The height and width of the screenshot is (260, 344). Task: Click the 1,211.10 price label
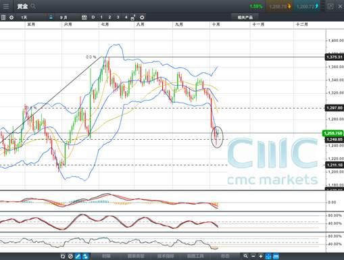[335, 165]
